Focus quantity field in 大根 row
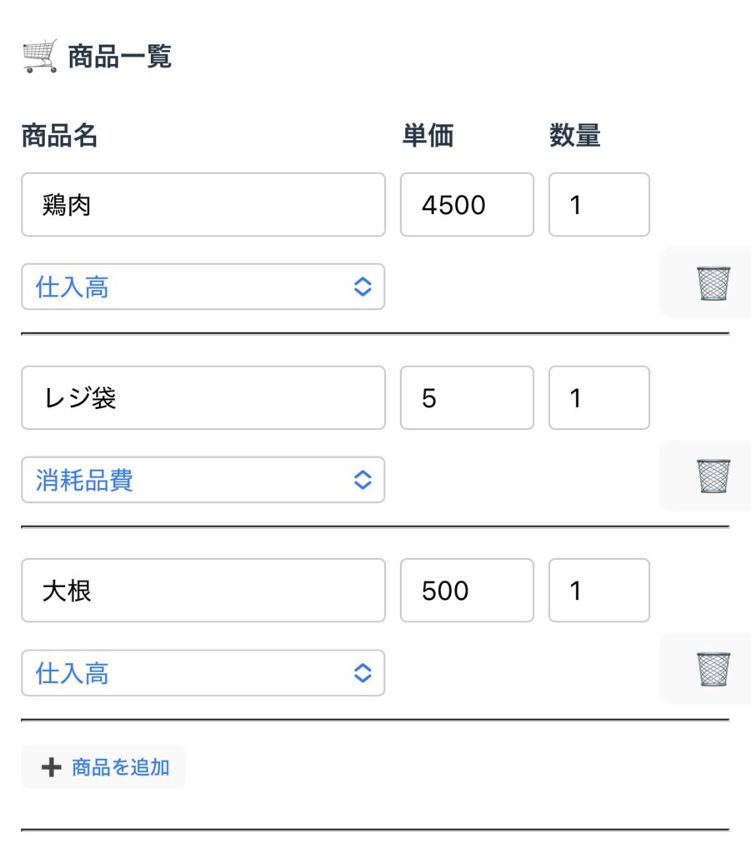The width and height of the screenshot is (751, 853). [x=598, y=591]
